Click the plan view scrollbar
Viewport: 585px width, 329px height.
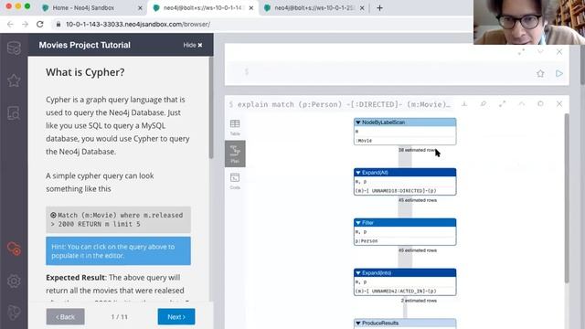pyautogui.click(x=567, y=197)
